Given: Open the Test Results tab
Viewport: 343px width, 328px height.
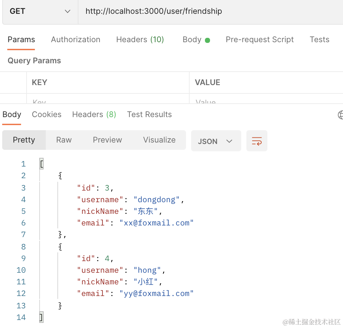Looking at the screenshot, I should coord(149,115).
